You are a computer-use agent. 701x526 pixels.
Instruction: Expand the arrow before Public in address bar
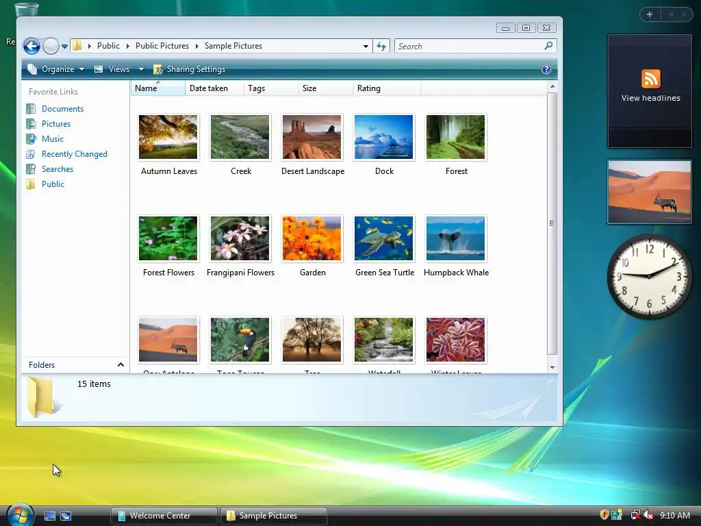pyautogui.click(x=89, y=46)
